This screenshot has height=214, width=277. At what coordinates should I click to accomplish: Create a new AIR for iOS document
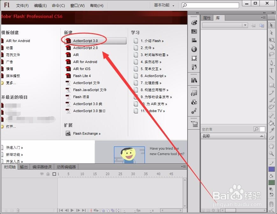click(x=82, y=69)
